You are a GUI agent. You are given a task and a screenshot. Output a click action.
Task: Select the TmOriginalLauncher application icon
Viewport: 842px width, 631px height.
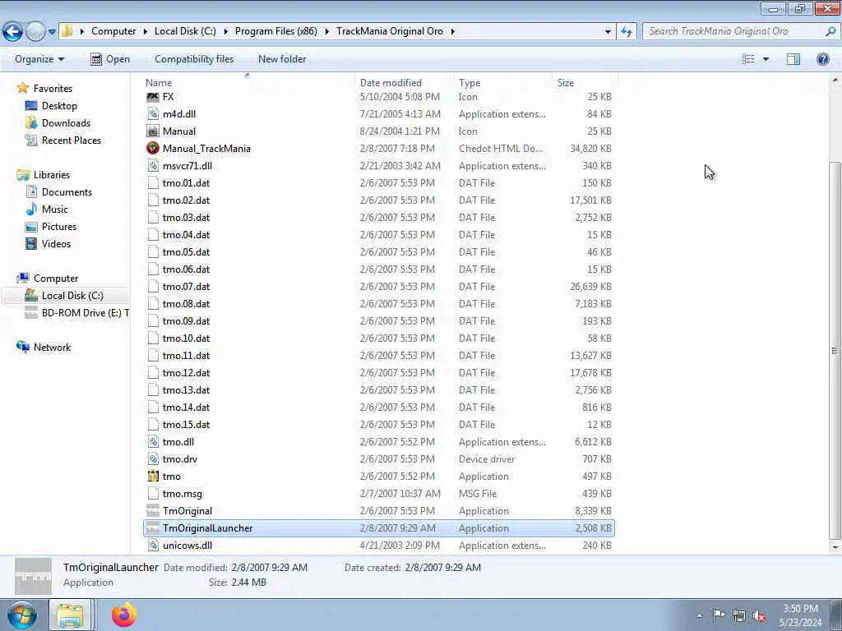pyautogui.click(x=153, y=528)
